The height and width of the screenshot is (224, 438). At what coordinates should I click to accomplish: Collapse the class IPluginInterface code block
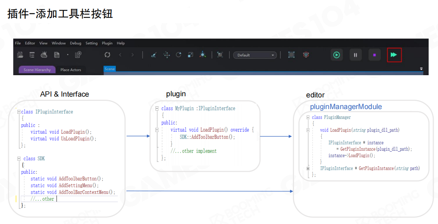point(18,112)
